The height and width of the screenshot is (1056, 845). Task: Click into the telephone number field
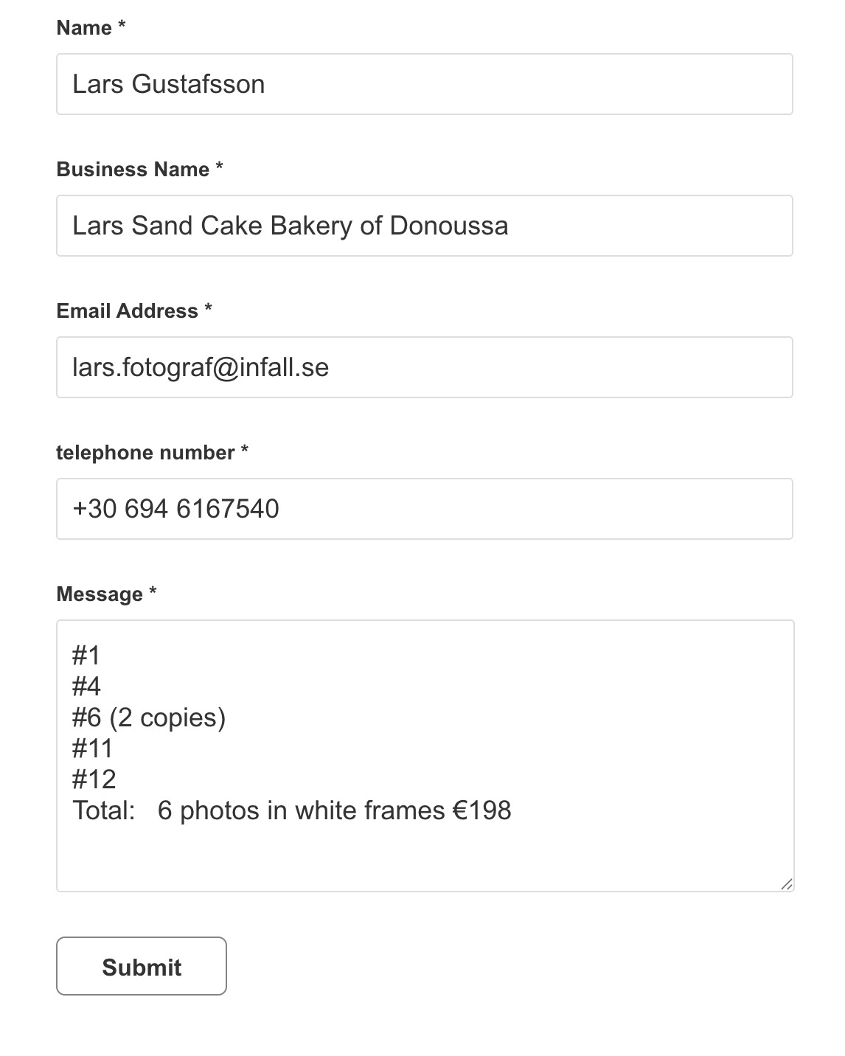click(x=424, y=509)
